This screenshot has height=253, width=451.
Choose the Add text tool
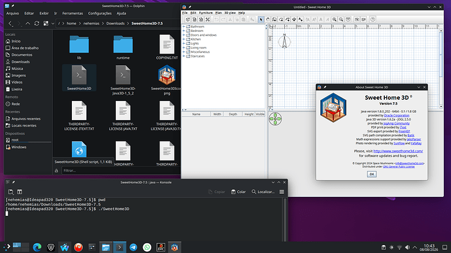coord(301,20)
